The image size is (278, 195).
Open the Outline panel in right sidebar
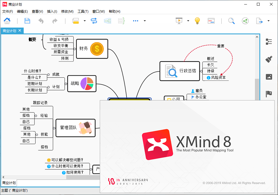(x=269, y=42)
